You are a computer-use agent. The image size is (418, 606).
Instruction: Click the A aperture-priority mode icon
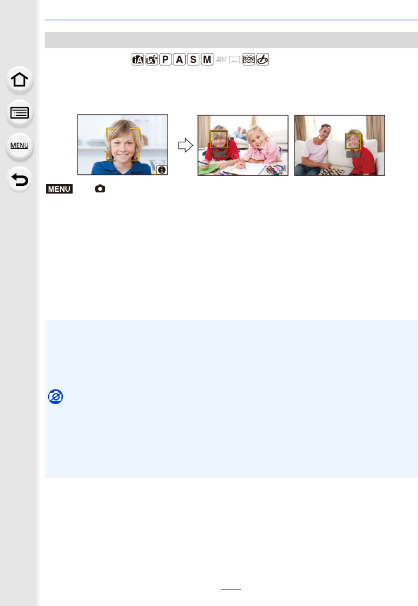coord(179,59)
